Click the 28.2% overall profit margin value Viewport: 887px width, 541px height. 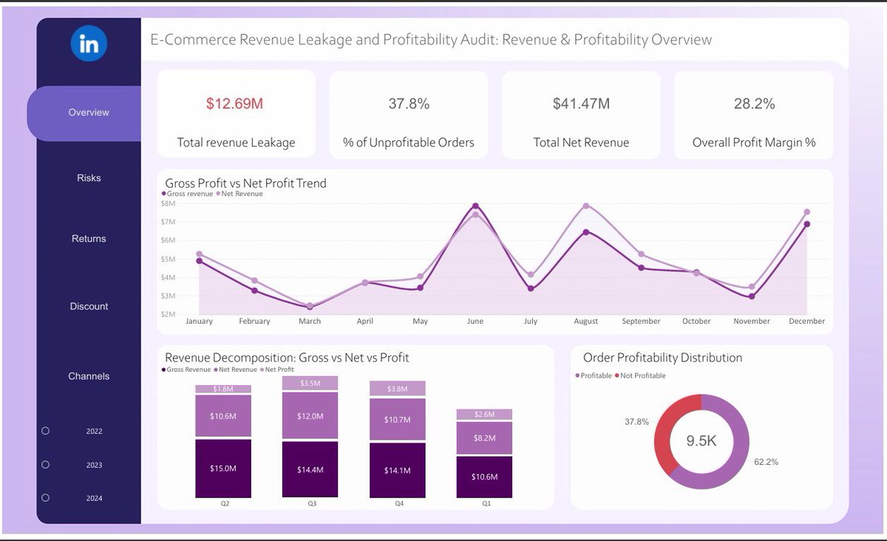(754, 104)
